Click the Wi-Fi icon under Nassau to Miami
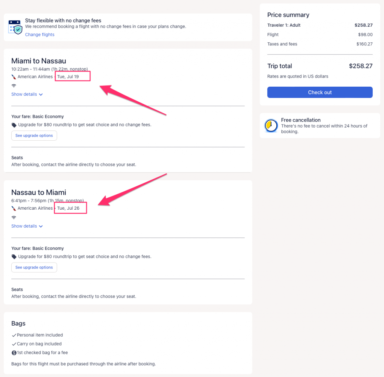 [14, 217]
